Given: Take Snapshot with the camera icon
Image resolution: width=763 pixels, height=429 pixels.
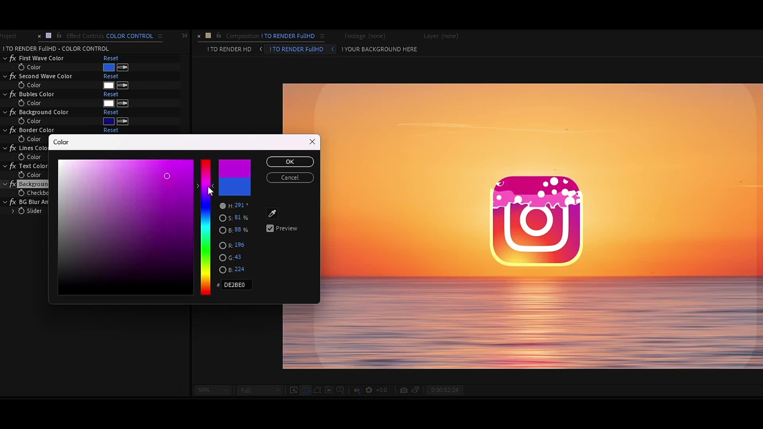Looking at the screenshot, I should 403,390.
